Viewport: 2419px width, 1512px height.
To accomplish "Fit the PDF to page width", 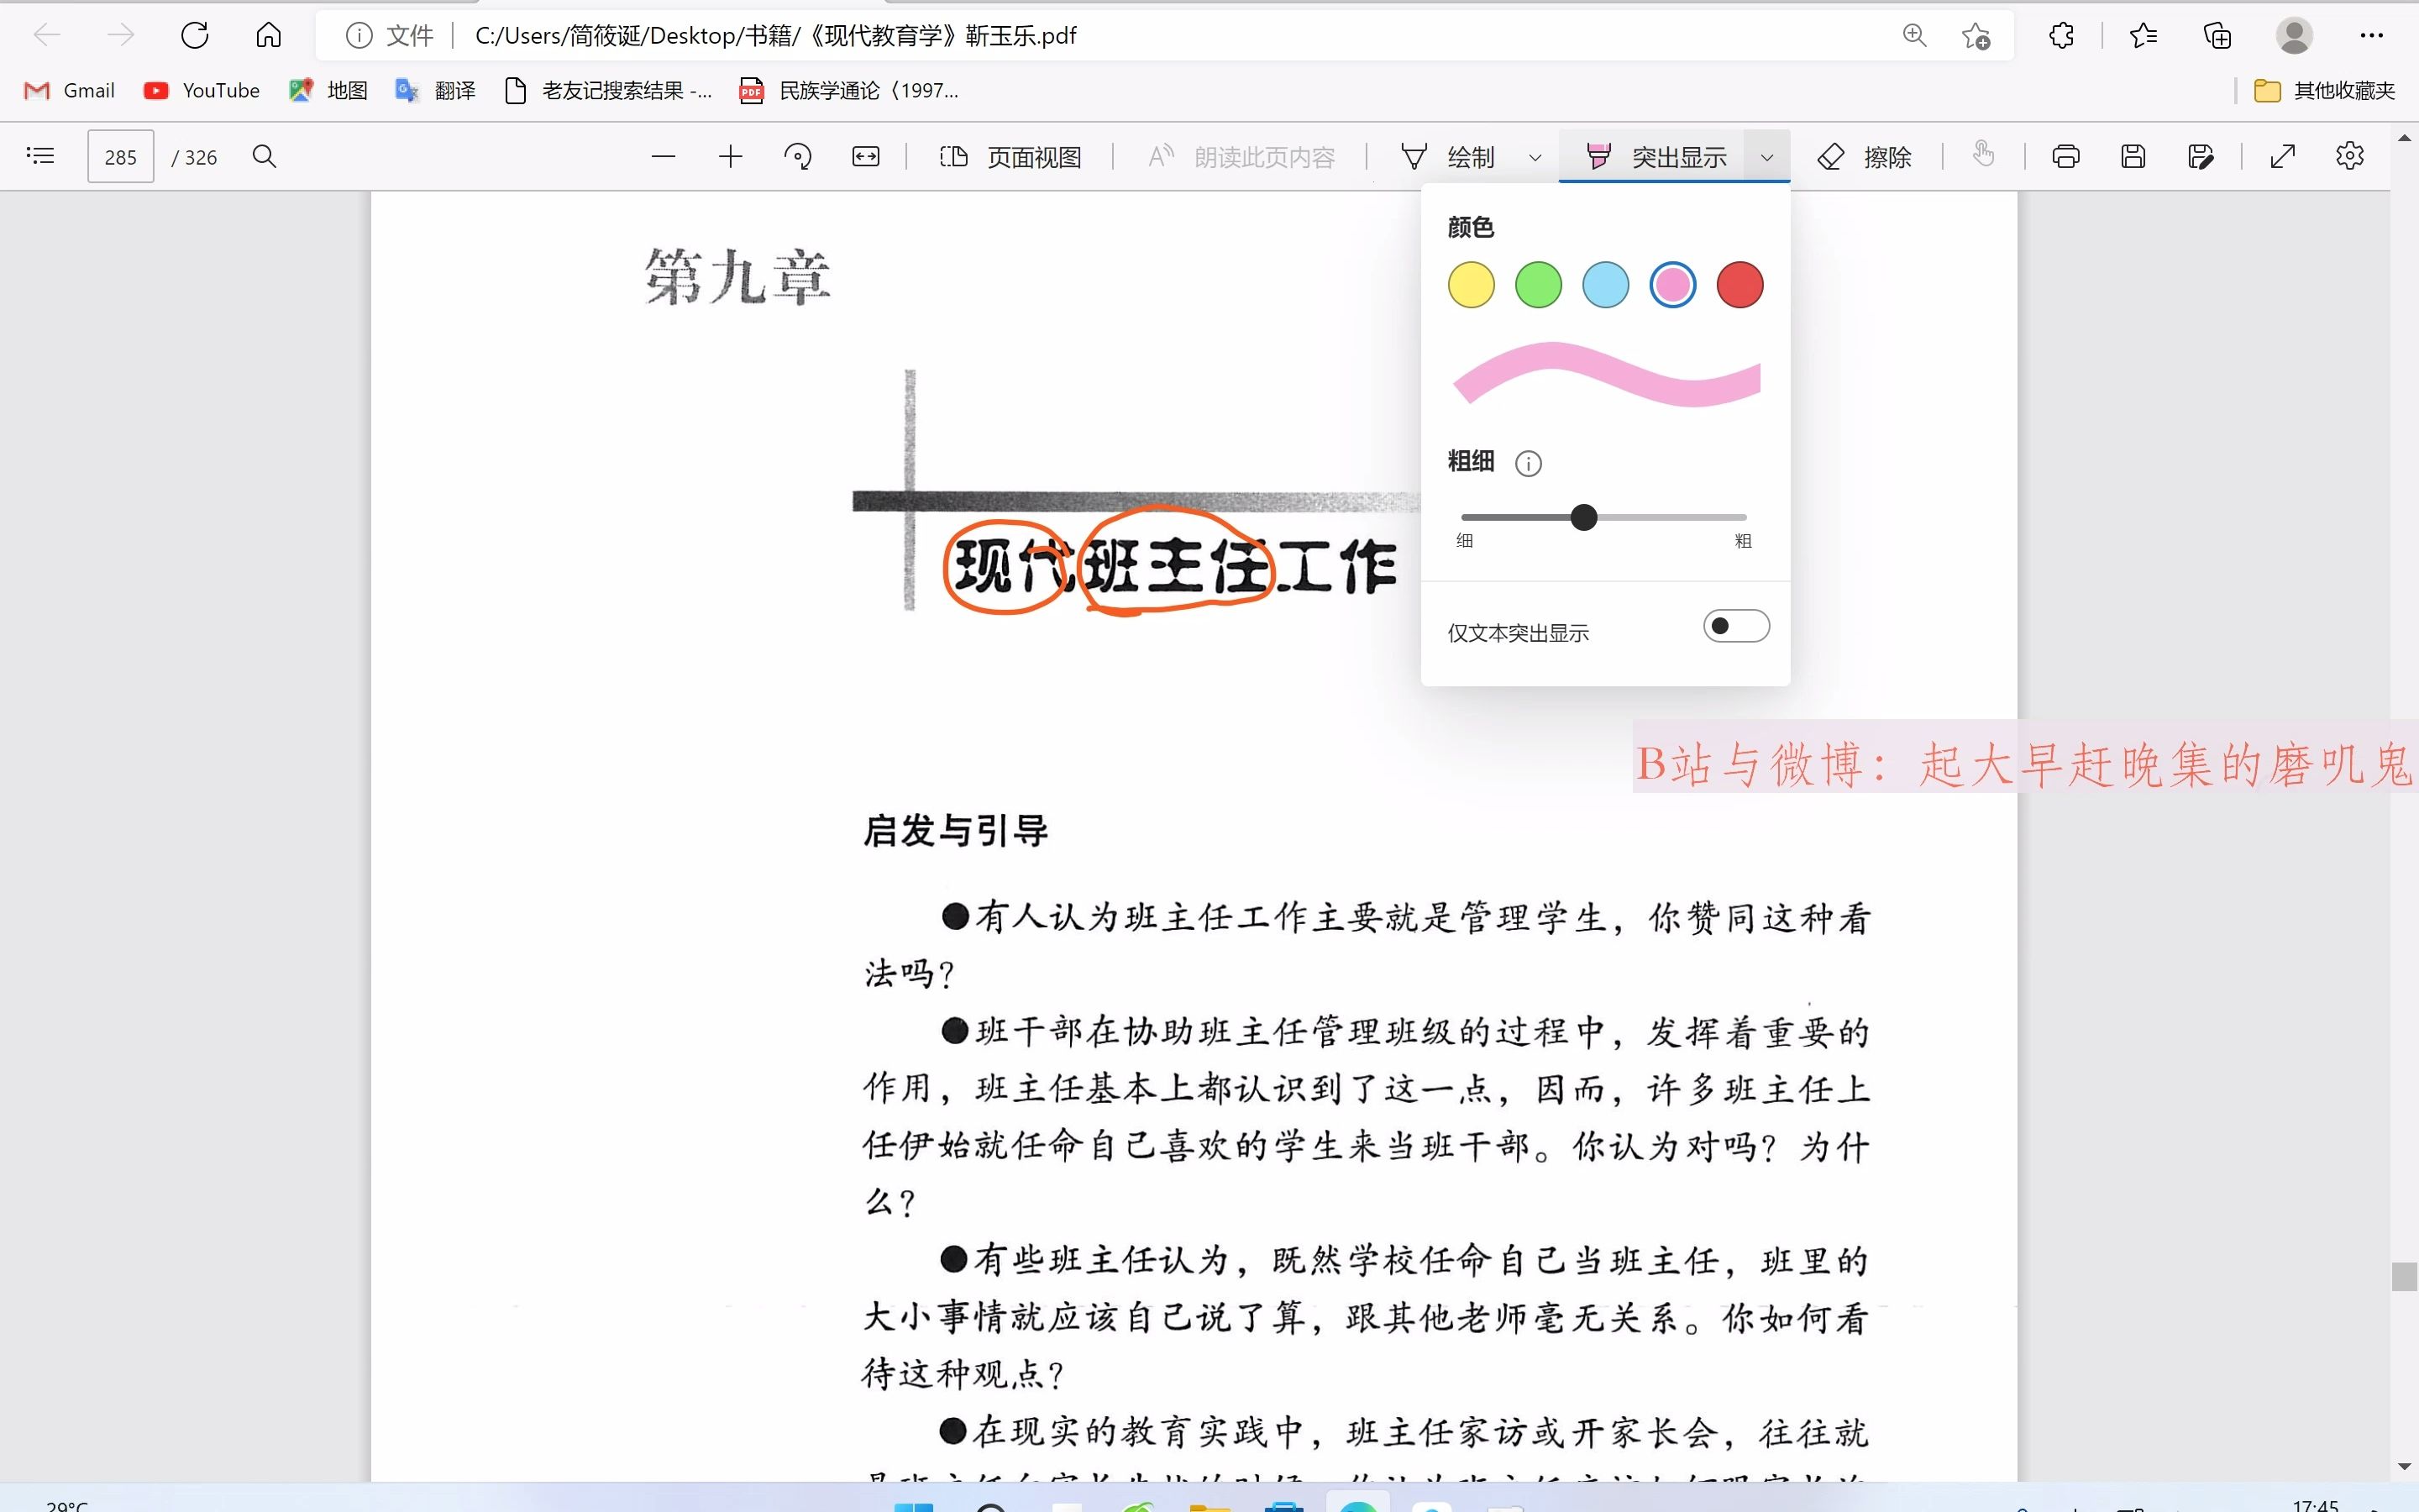I will pyautogui.click(x=866, y=156).
